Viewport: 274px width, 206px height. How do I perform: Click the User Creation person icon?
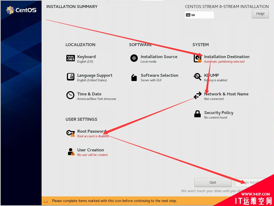[x=71, y=152]
